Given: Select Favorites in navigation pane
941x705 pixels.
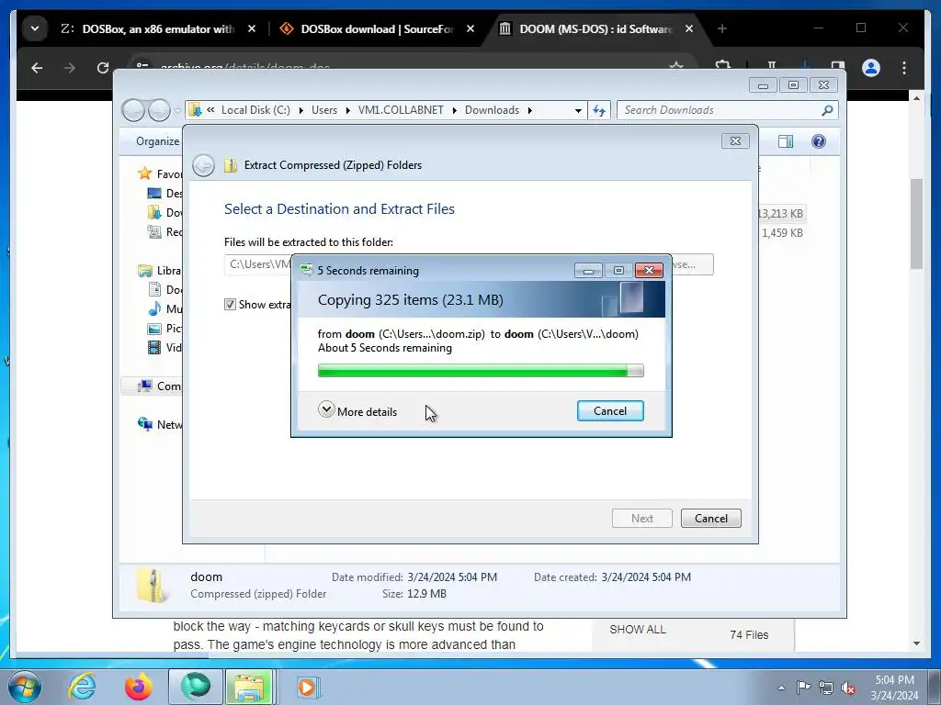Looking at the screenshot, I should pyautogui.click(x=160, y=173).
